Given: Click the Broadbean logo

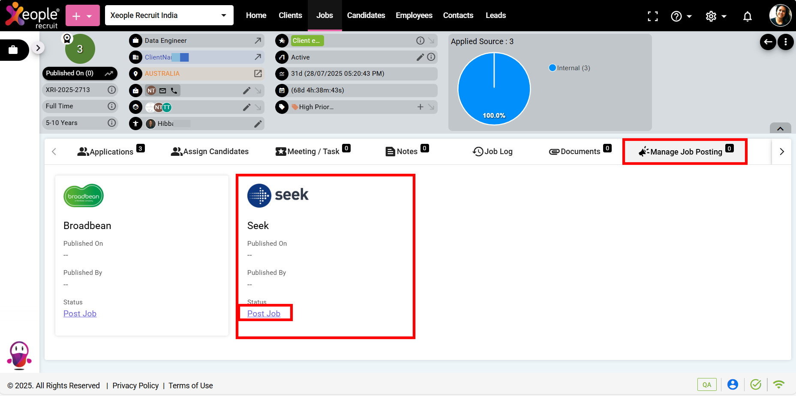Looking at the screenshot, I should point(84,196).
